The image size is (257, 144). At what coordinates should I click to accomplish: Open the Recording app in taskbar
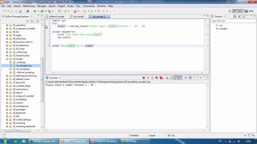pos(135,141)
